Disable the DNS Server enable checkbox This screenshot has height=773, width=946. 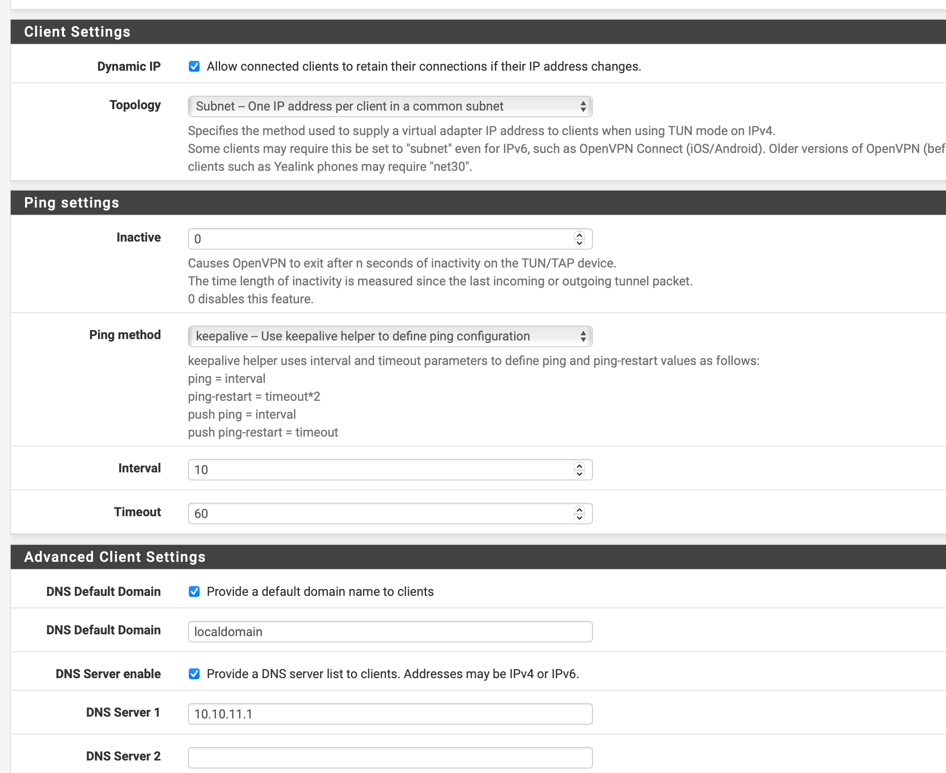point(194,674)
